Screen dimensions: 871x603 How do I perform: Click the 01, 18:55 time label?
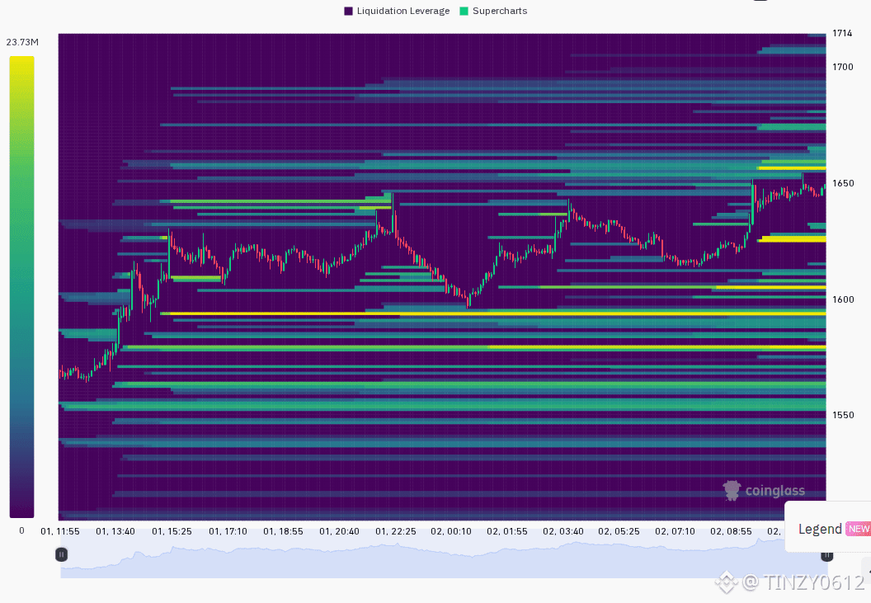[283, 531]
